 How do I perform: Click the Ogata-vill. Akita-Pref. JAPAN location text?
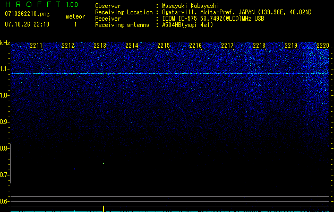click(x=237, y=12)
